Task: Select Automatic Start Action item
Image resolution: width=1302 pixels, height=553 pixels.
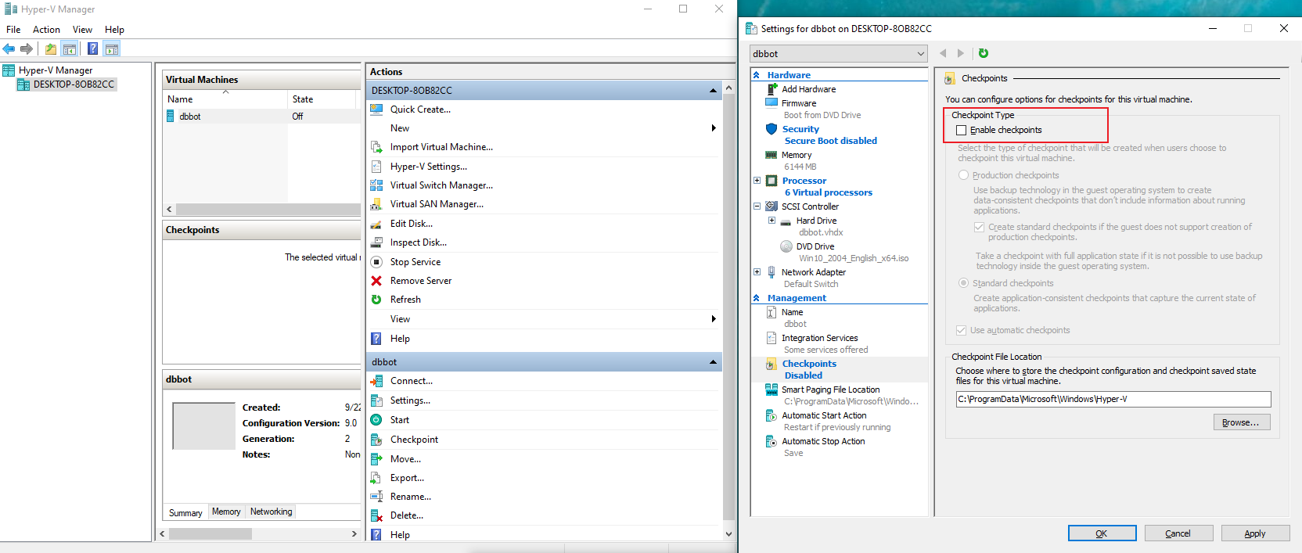Action: [824, 415]
